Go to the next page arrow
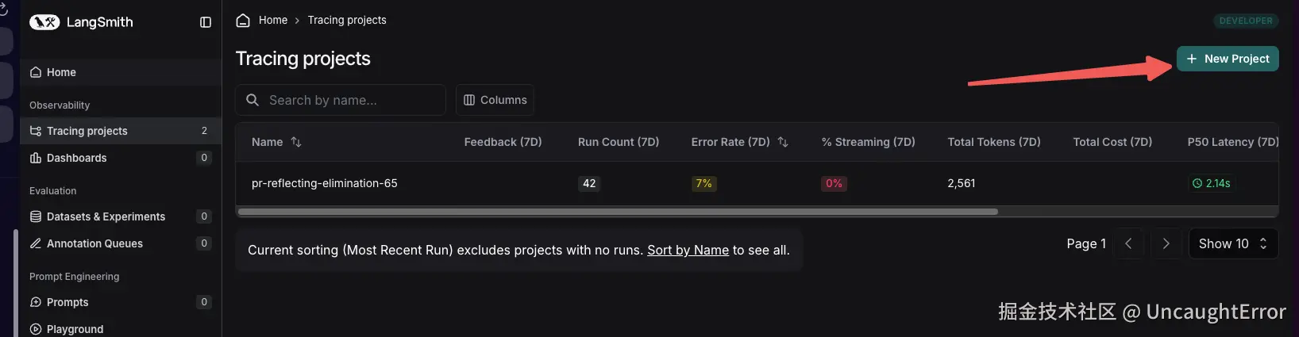1299x337 pixels. 1166,243
